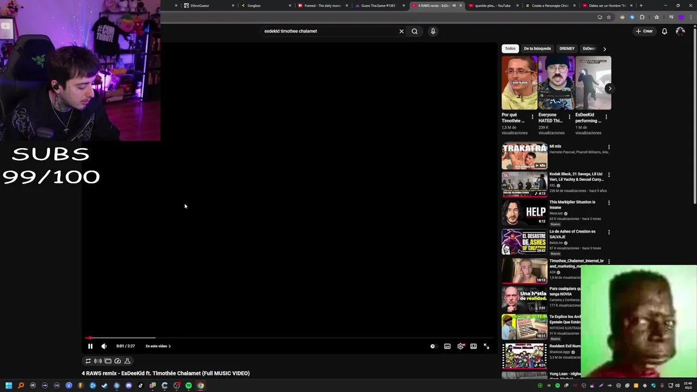Pause the YouTube video
The height and width of the screenshot is (392, 697).
(x=90, y=346)
